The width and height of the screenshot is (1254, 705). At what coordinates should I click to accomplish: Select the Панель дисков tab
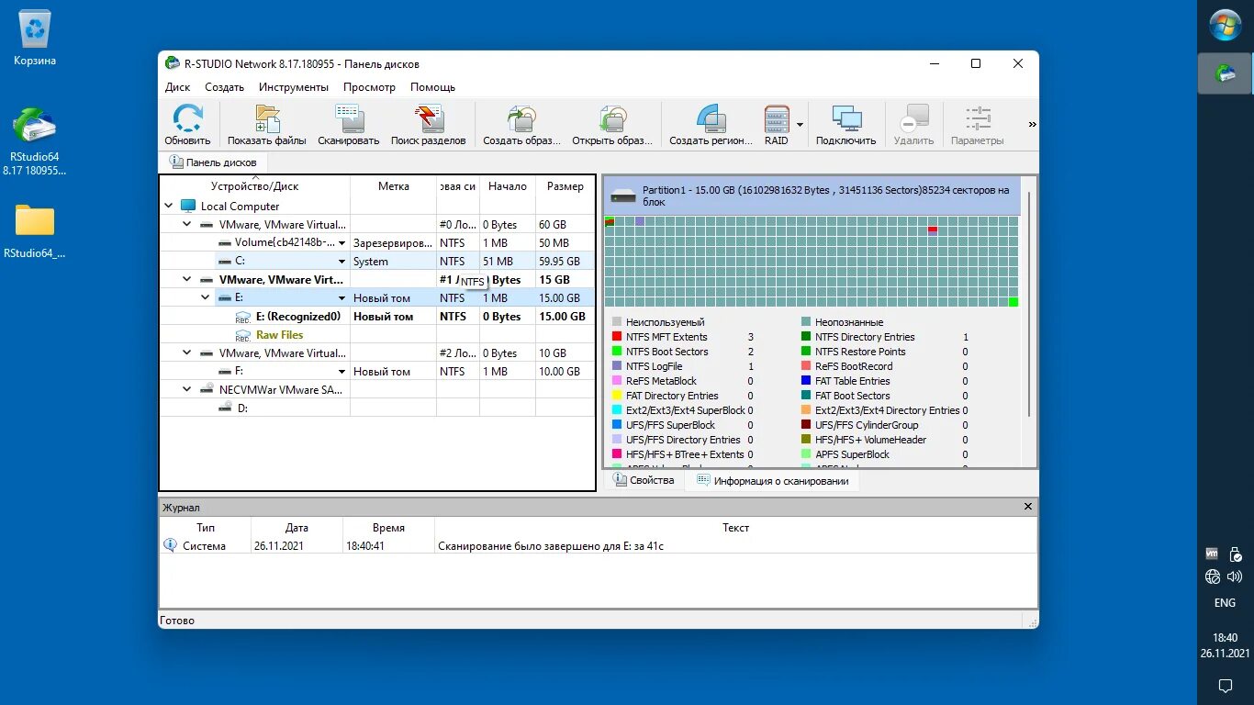(x=214, y=162)
